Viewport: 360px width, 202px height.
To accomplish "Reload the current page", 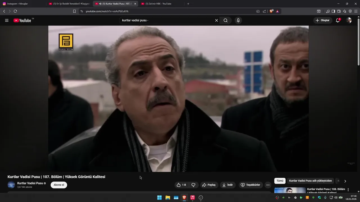I will [15, 11].
